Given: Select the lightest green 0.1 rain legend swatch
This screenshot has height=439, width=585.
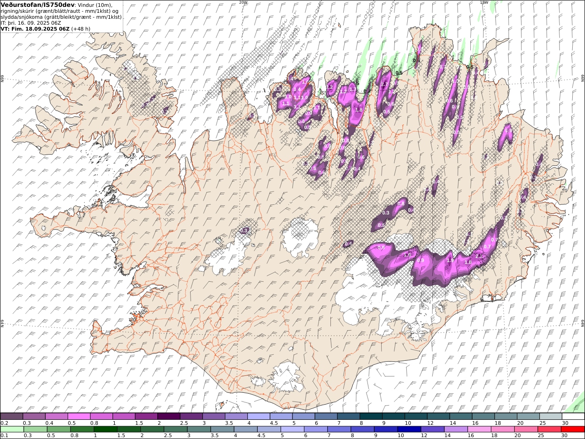Looking at the screenshot, I should click(12, 429).
